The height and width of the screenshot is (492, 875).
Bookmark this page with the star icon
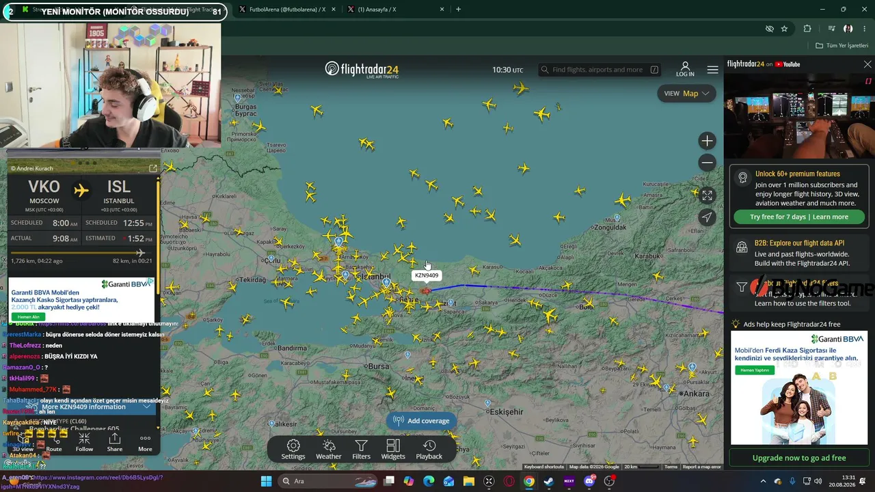tap(784, 29)
